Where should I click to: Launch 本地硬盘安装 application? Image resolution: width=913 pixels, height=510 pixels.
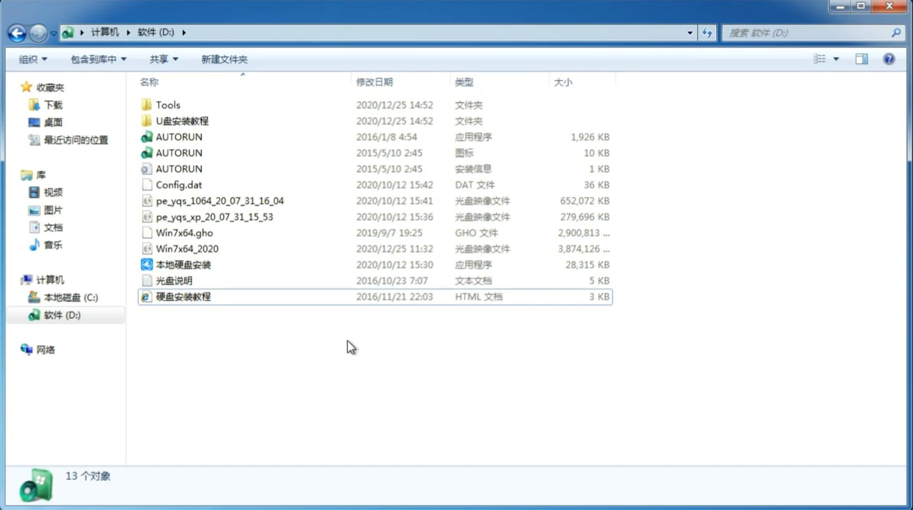pyautogui.click(x=183, y=264)
